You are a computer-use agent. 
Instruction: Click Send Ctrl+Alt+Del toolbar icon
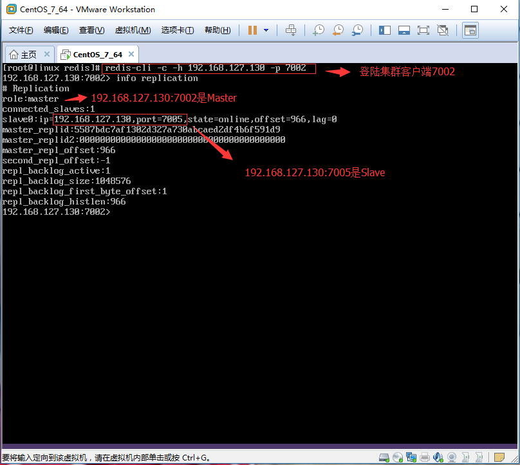[x=291, y=30]
